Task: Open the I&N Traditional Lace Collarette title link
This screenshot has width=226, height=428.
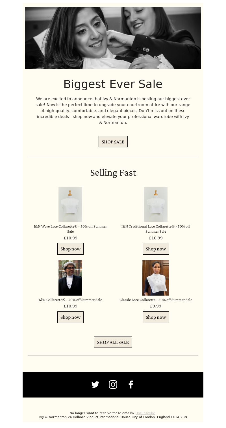Action: click(156, 229)
